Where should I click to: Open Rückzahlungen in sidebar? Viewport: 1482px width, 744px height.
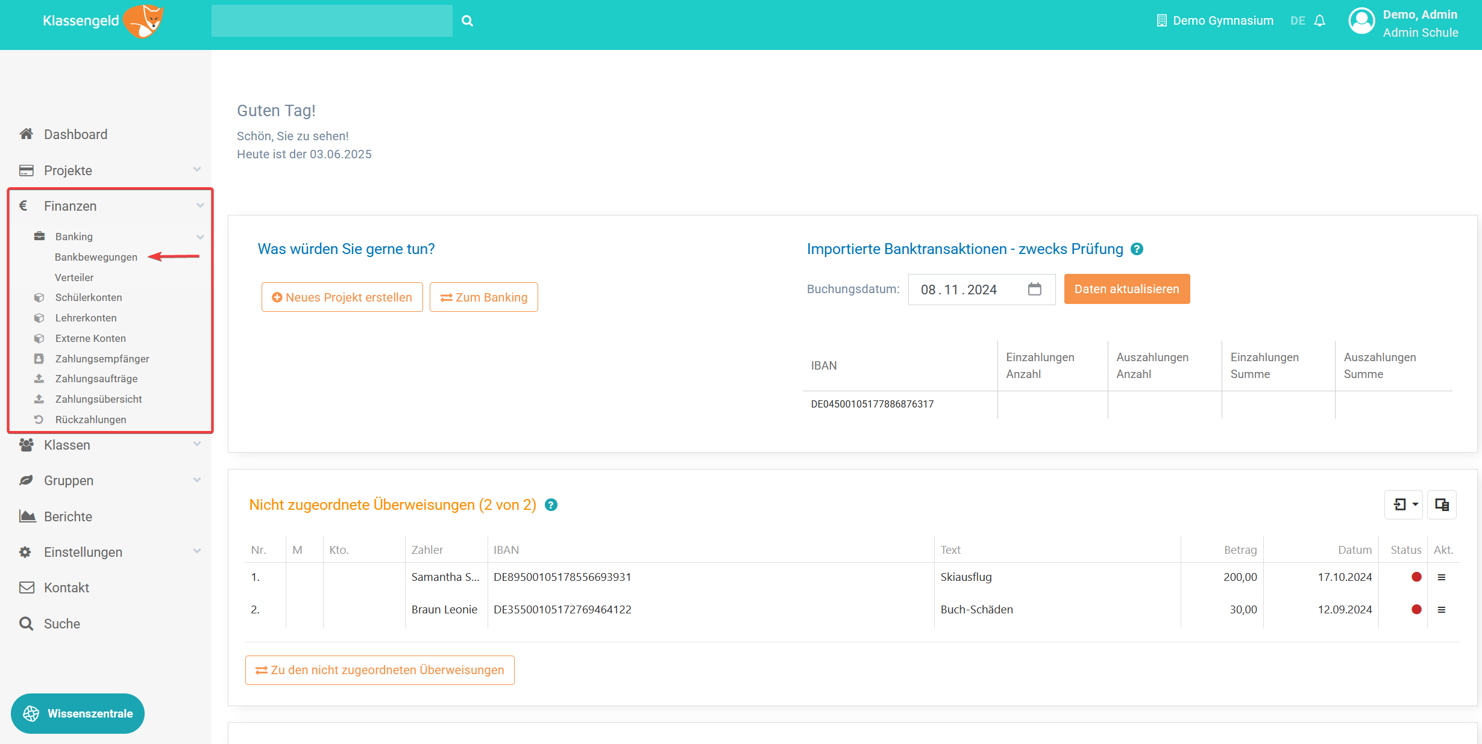pyautogui.click(x=91, y=420)
